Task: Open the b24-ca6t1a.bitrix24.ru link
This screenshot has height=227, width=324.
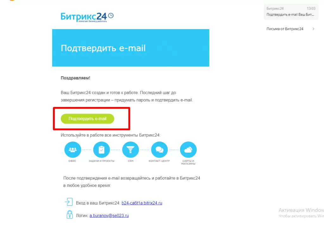Action: pyautogui.click(x=142, y=203)
